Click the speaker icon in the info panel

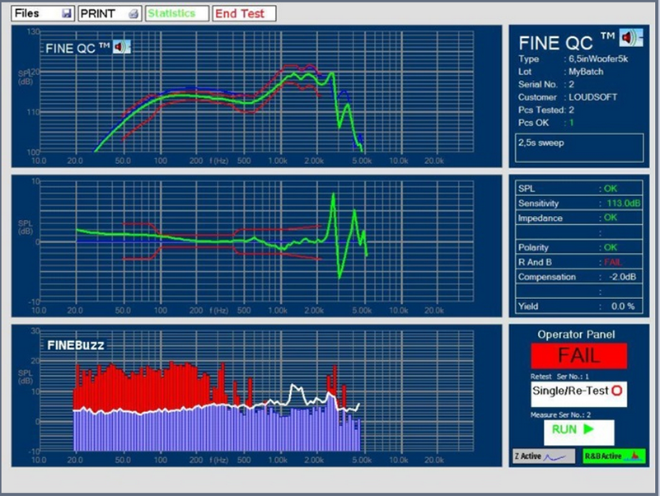click(x=631, y=38)
